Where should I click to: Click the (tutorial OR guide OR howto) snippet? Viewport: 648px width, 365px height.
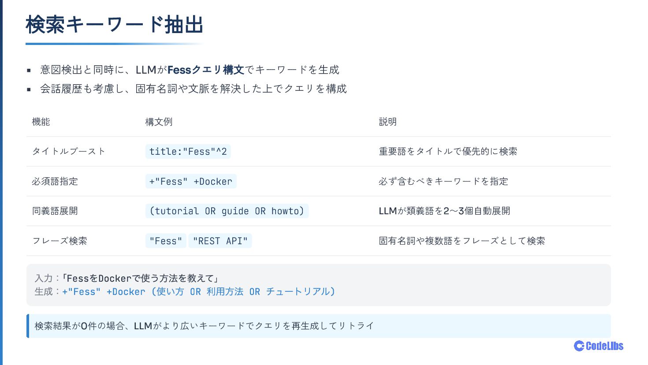point(227,211)
